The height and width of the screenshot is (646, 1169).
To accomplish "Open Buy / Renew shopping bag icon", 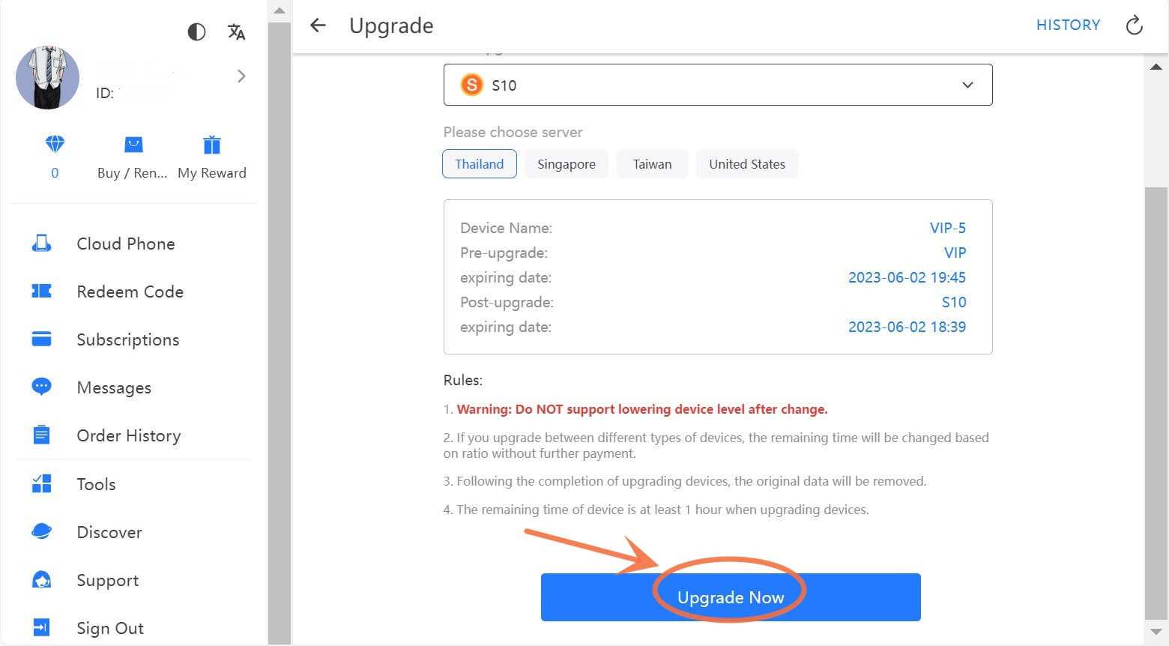I will [133, 144].
